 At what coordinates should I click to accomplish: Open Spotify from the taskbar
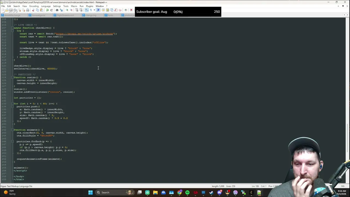point(187,192)
